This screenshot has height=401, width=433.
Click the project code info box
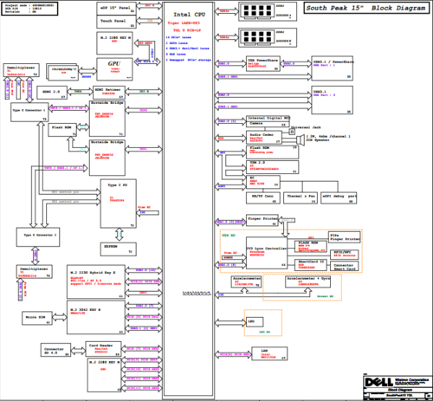click(29, 9)
